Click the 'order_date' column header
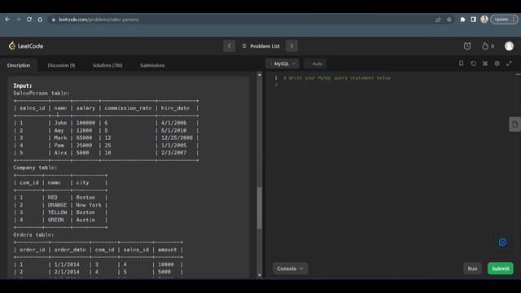The height and width of the screenshot is (293, 521). click(70, 250)
